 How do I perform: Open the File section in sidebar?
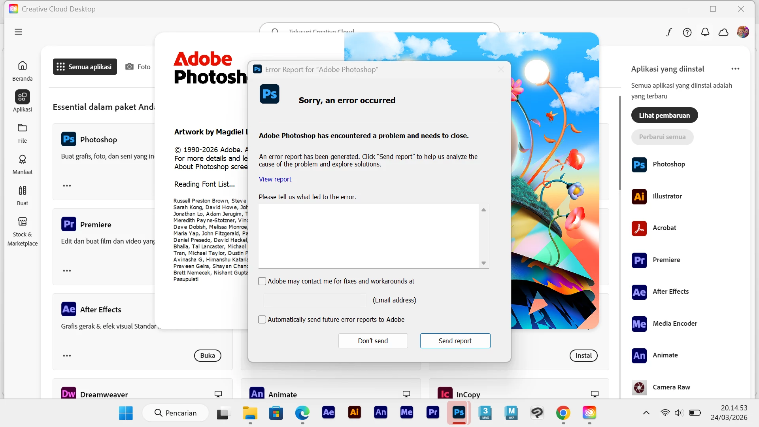coord(23,128)
